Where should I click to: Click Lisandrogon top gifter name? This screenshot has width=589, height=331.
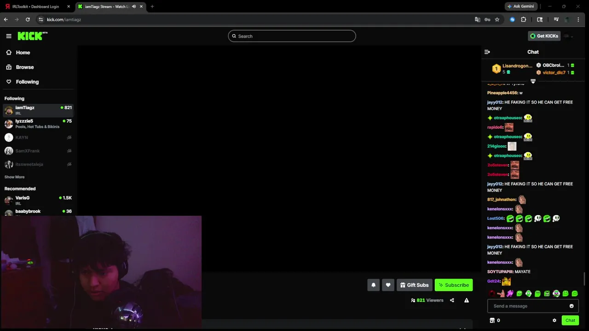tap(517, 66)
